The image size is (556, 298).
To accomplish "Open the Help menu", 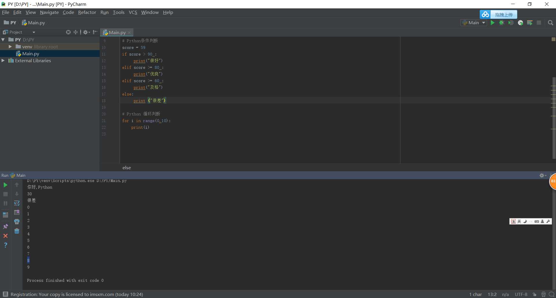I will (x=168, y=12).
